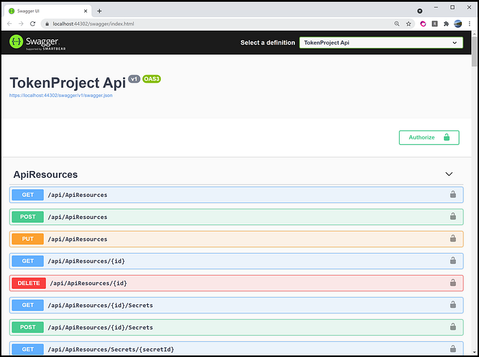Screen dimensions: 479x357
Task: Expand DELETE /api/ApiResources/{id} operation
Action: pyautogui.click(x=236, y=283)
